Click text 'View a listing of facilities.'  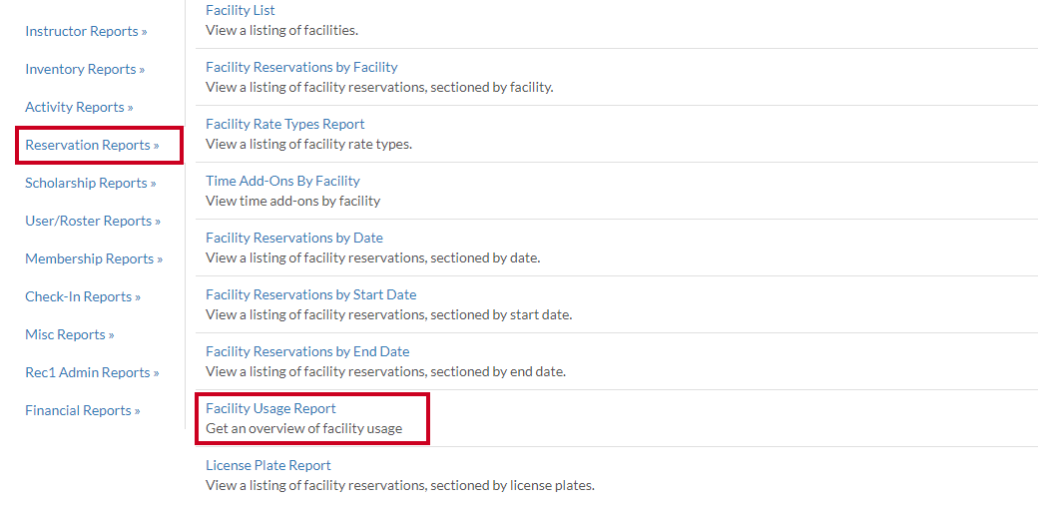[x=282, y=30]
